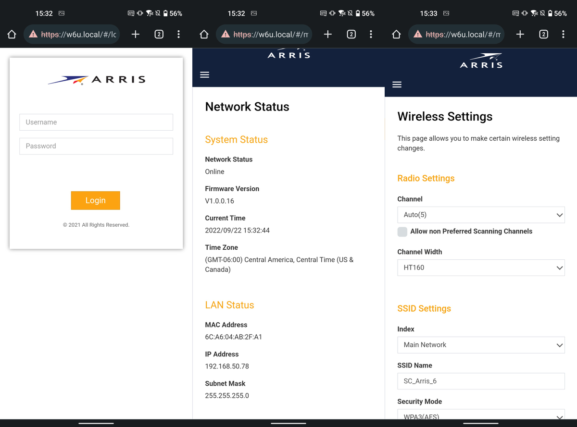Tap ARRIS logo on Wireless Settings header
Screen dimensions: 577x427
click(481, 61)
